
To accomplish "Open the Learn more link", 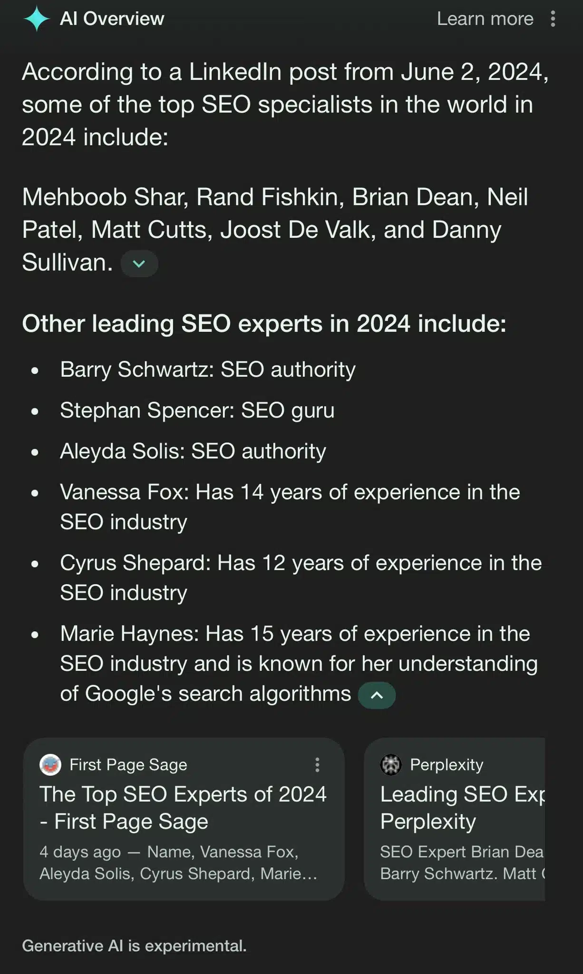I will pos(485,19).
